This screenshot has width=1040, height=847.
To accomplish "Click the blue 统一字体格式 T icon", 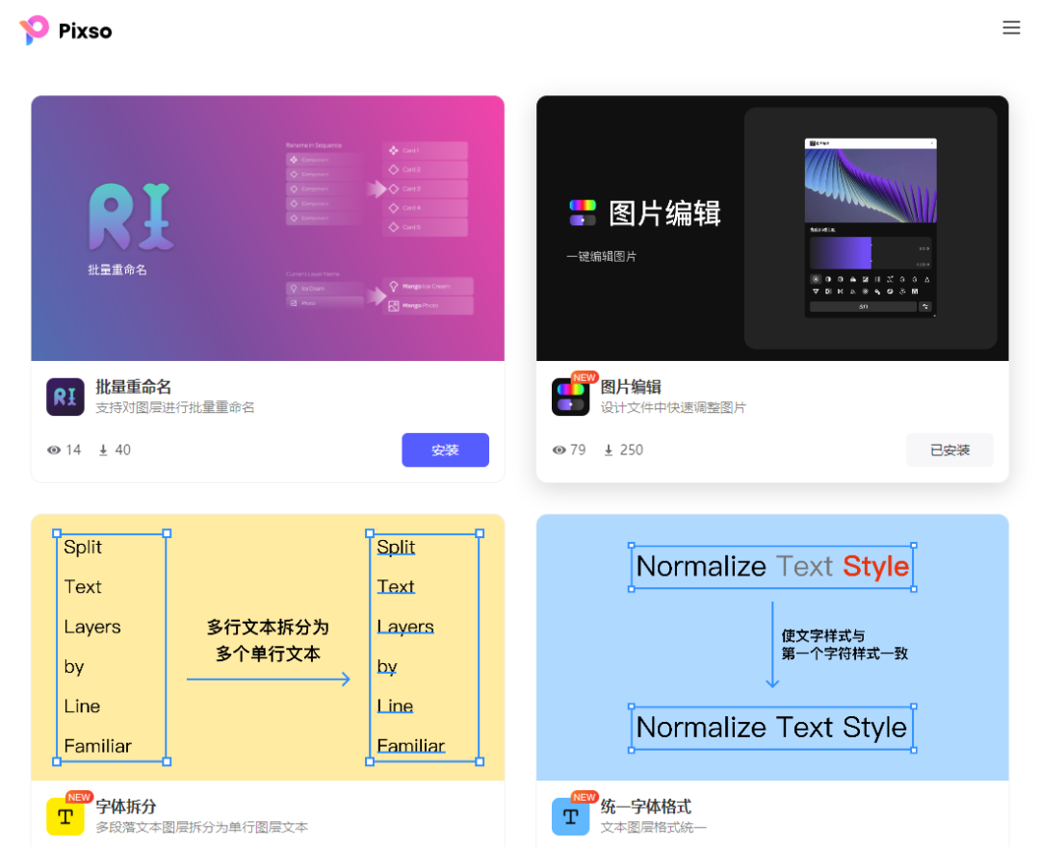I will tap(570, 816).
